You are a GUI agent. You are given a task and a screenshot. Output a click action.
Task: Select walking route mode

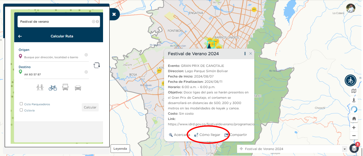40,88
